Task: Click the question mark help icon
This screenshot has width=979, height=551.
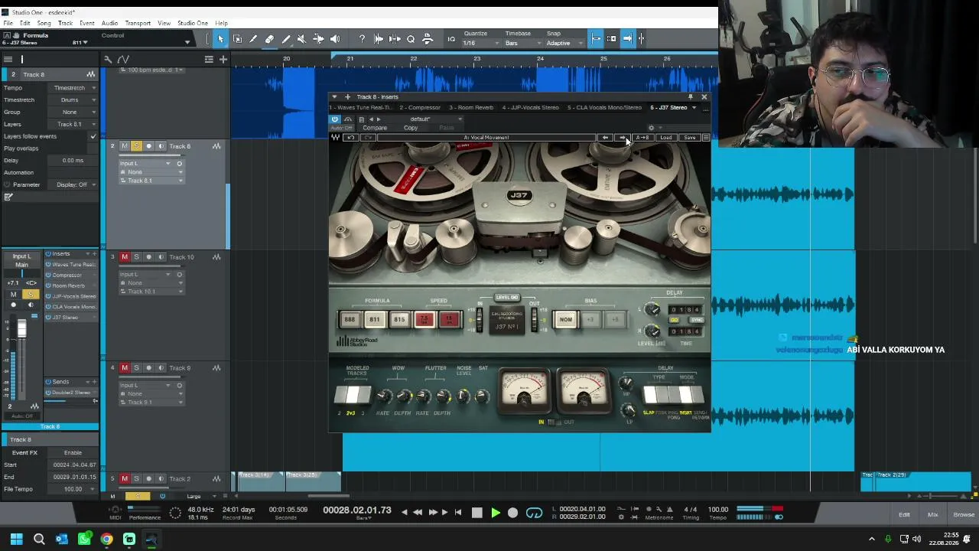Action: 362,39
